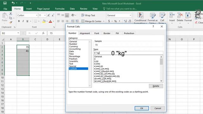Click the Decrease Indent icon

[x=73, y=21]
